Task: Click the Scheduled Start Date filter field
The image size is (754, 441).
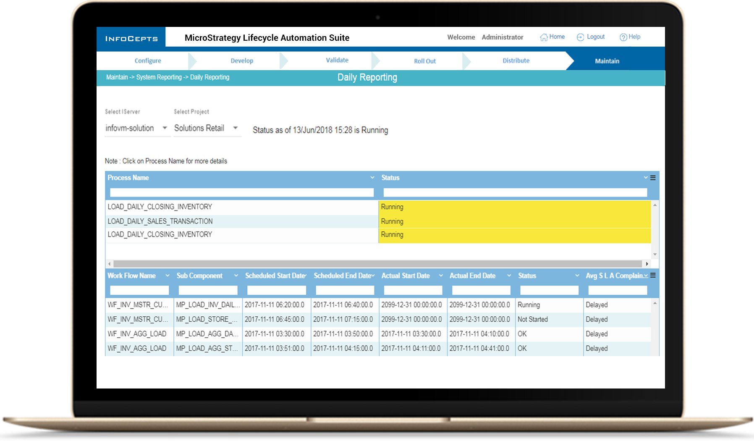Action: [277, 290]
